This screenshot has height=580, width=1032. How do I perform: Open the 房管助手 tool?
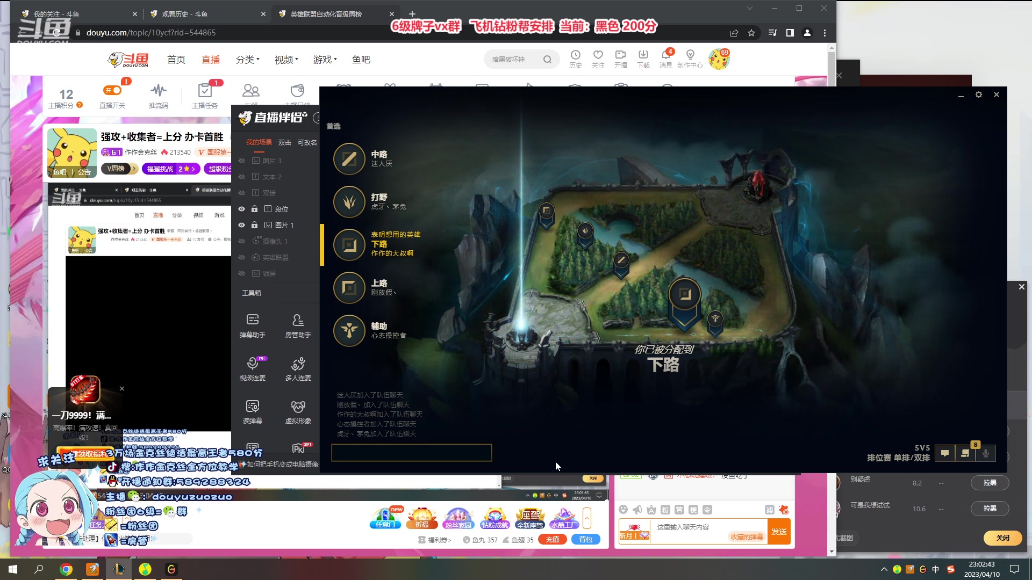click(x=298, y=325)
